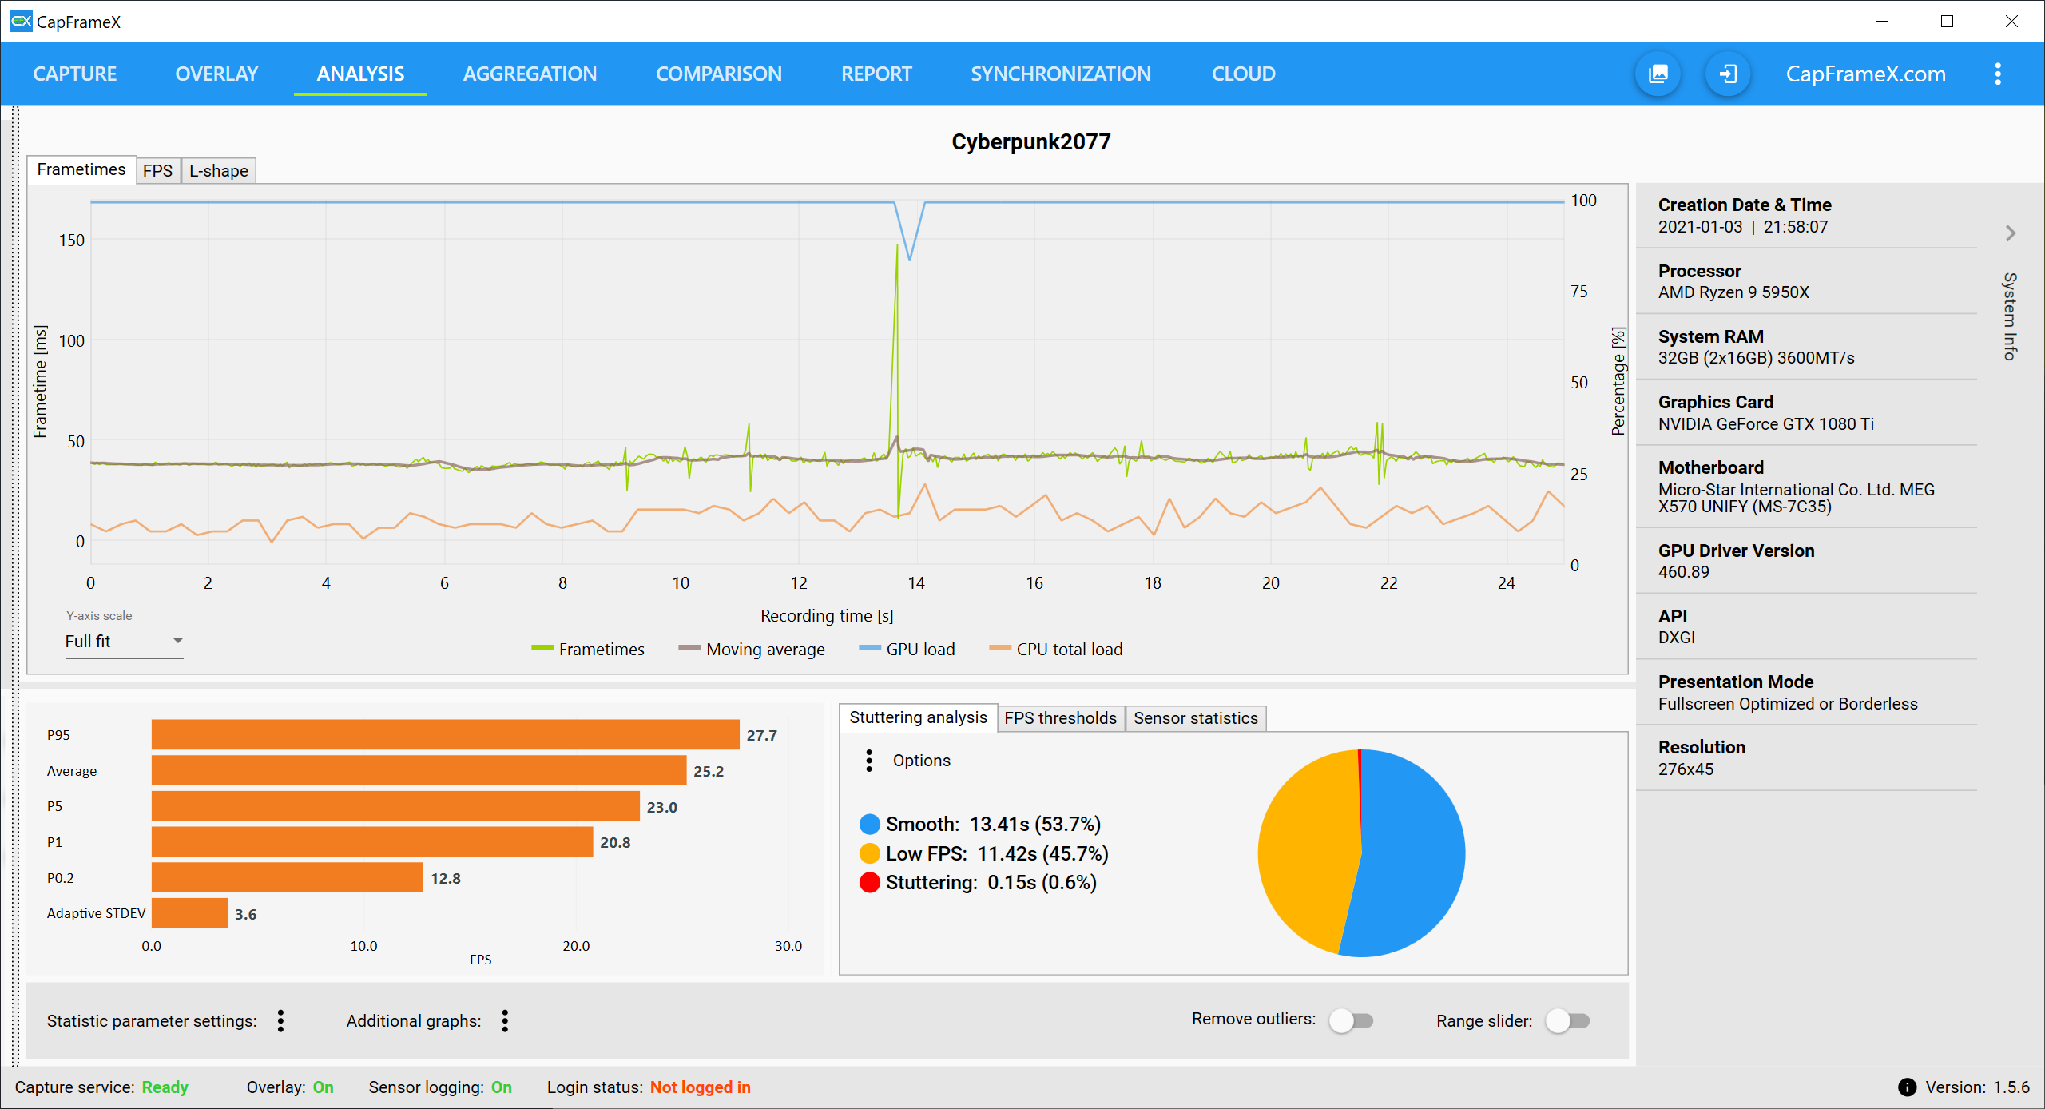Switch to the COMPARISON tab

(x=718, y=74)
